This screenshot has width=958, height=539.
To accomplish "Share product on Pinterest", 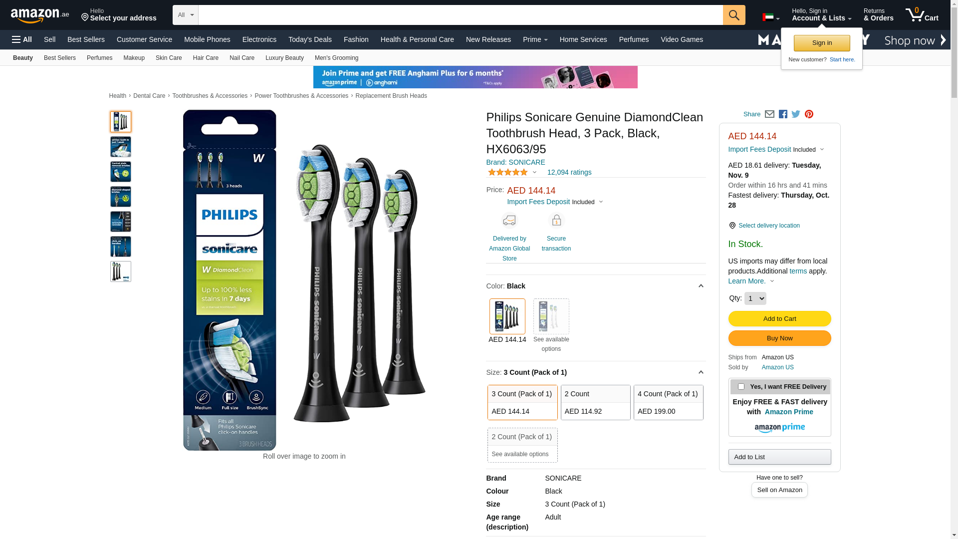I will click(x=809, y=114).
